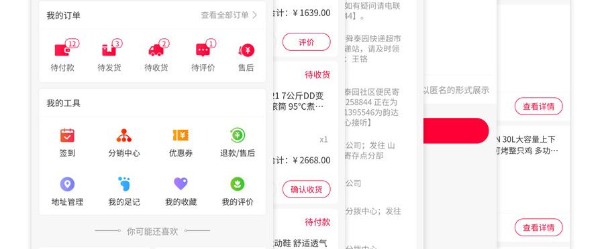Open the 待收货 delivery truck icon
Viewport: 604px width, 249px height.
click(156, 50)
